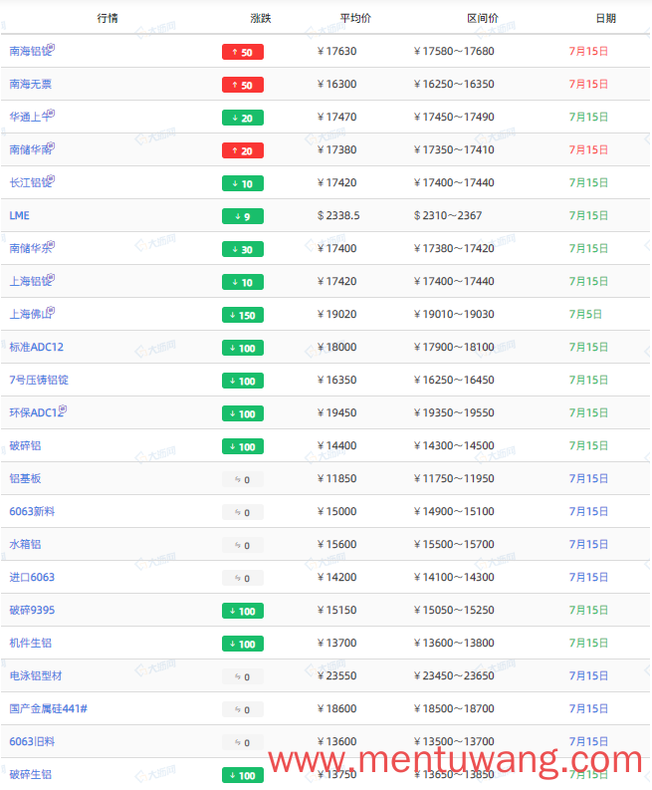
Task: Click the green down-100 badge for 标准ADC12
Action: (243, 348)
